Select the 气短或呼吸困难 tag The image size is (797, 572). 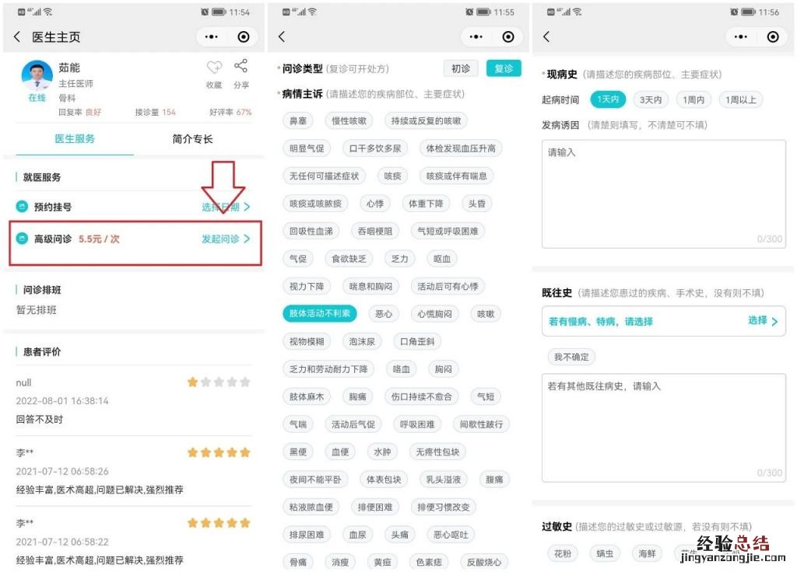pyautogui.click(x=448, y=231)
